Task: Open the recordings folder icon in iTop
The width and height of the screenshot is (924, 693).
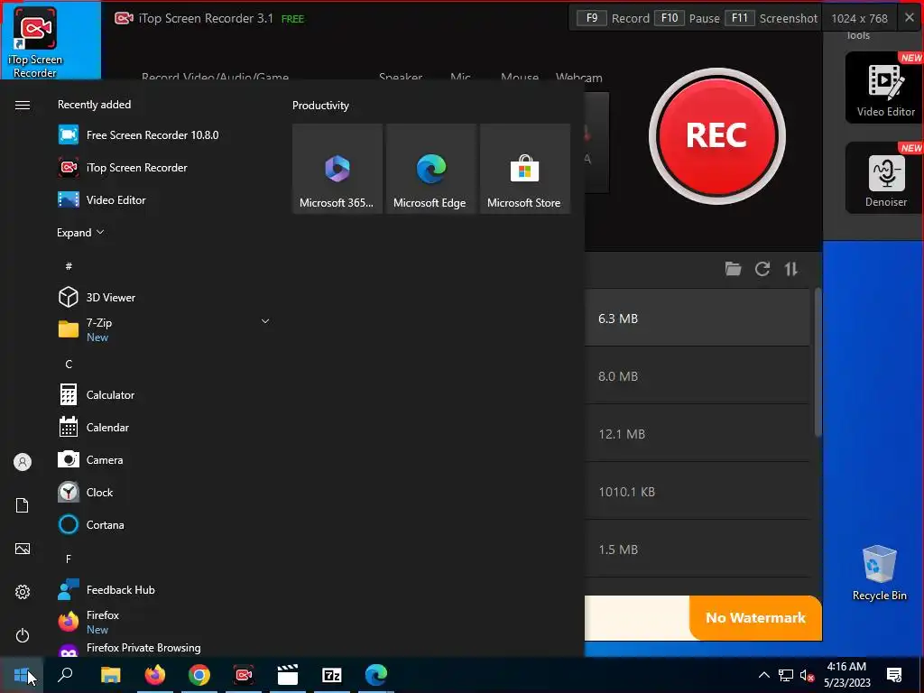Action: [x=733, y=269]
